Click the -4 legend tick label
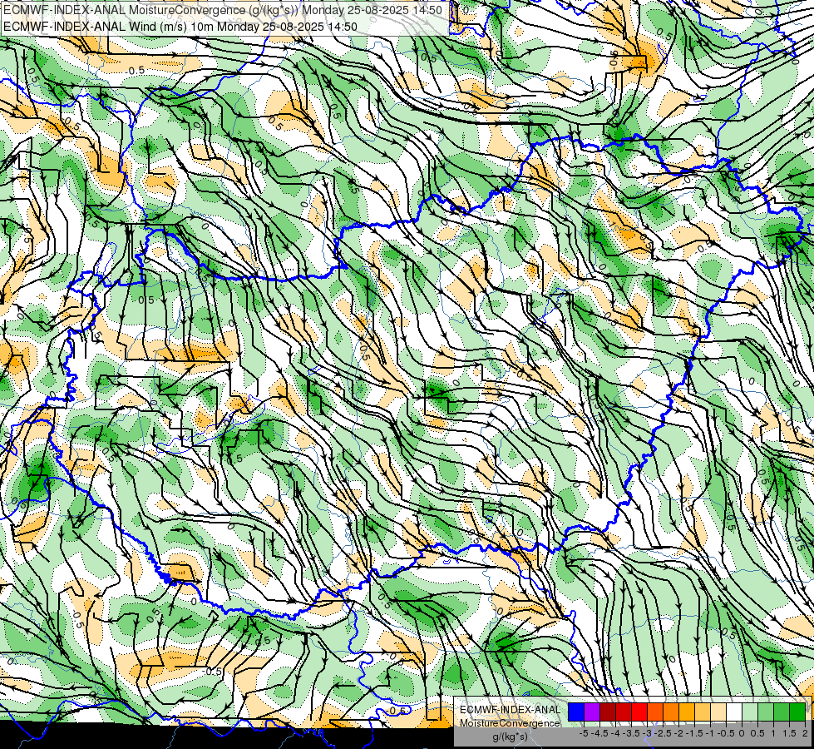This screenshot has width=814, height=749. pyautogui.click(x=615, y=733)
